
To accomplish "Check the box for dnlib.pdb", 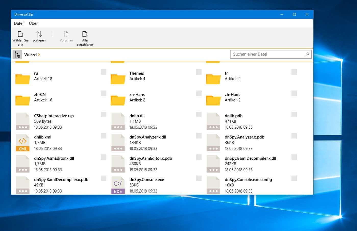I will (x=294, y=115).
